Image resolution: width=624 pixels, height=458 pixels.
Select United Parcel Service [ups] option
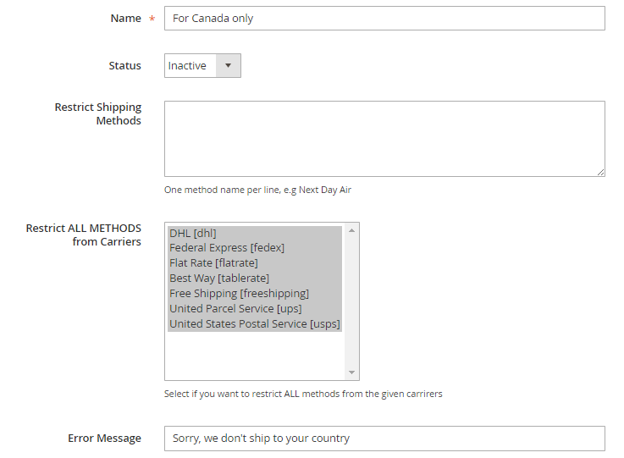point(255,309)
